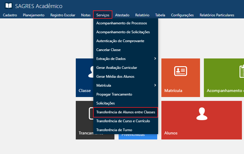The height and width of the screenshot is (154, 244).
Task: Click Transferência de Turno menu entry
Action: pos(114,130)
